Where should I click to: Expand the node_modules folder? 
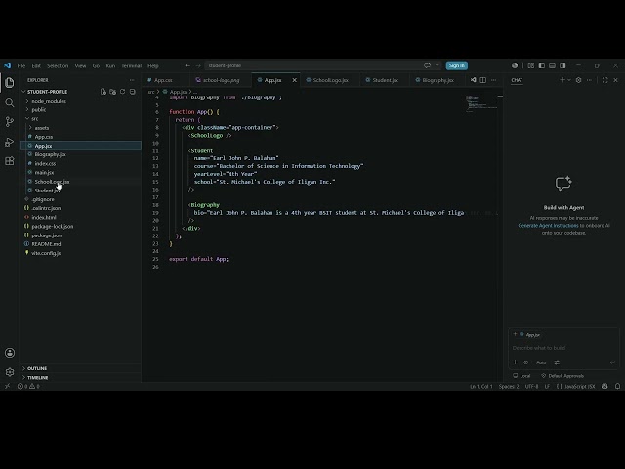point(49,101)
